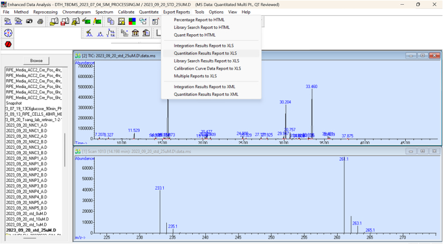Click the edit SIM icon with red pencil

tap(97, 21)
